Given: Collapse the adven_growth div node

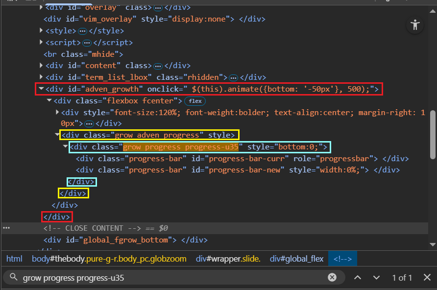Looking at the screenshot, I should click(41, 89).
